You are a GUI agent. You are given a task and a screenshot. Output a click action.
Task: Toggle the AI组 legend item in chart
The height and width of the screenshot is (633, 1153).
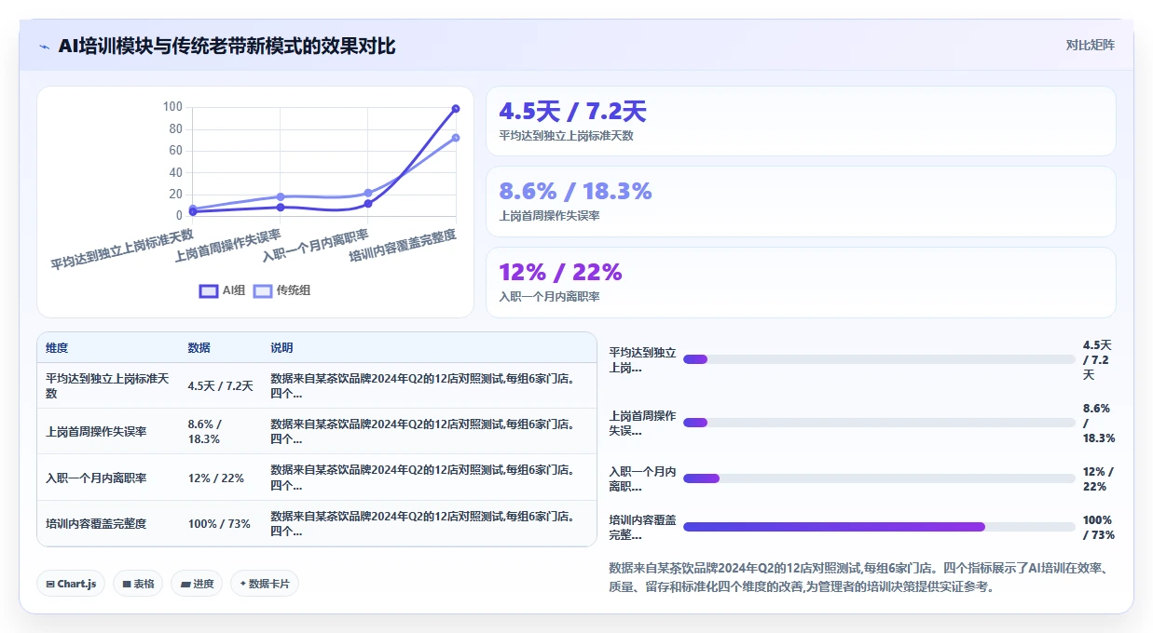pos(223,290)
